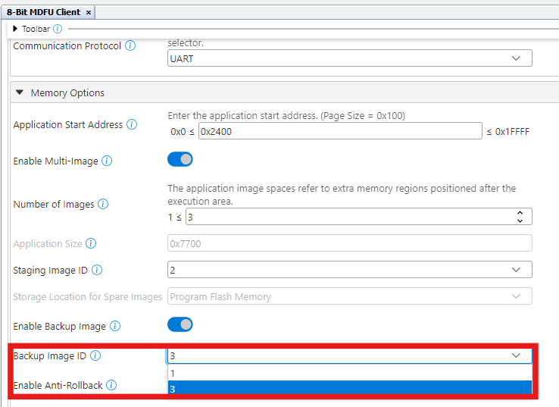Click Number of Images info icon

(x=103, y=205)
